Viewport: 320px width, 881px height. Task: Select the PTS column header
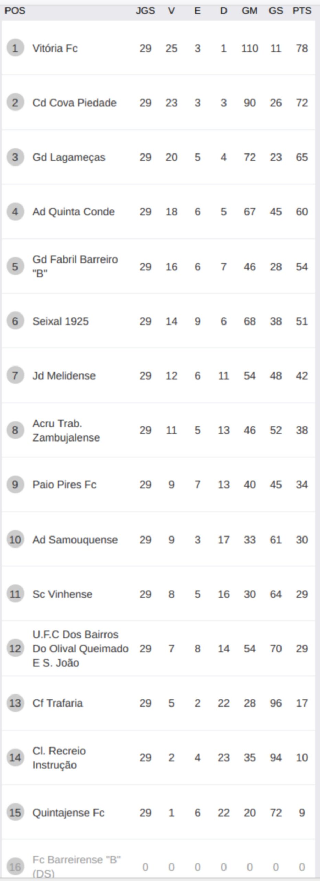tap(302, 11)
